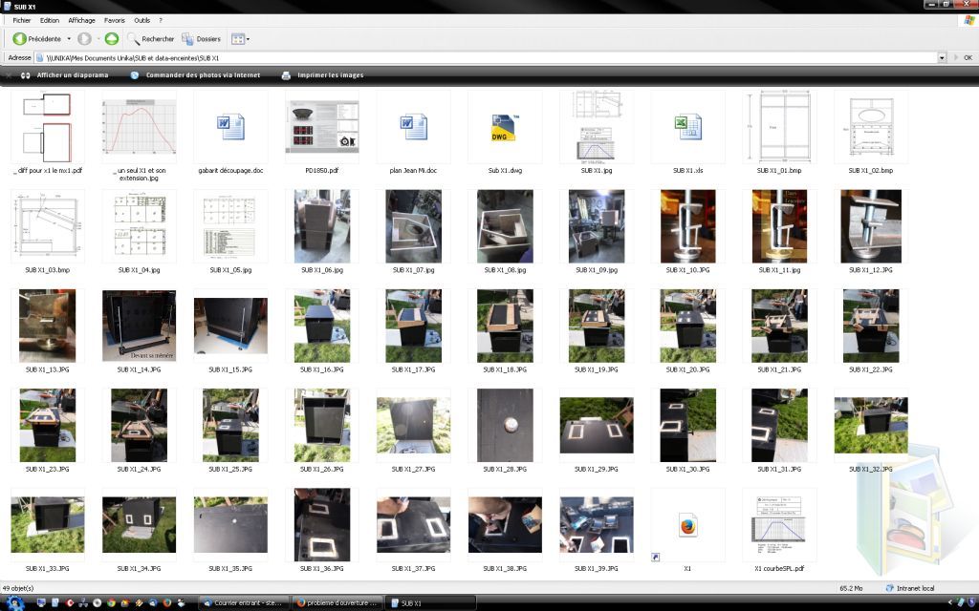Click the Intranet local zone indicator
This screenshot has height=611, width=979.
(910, 588)
